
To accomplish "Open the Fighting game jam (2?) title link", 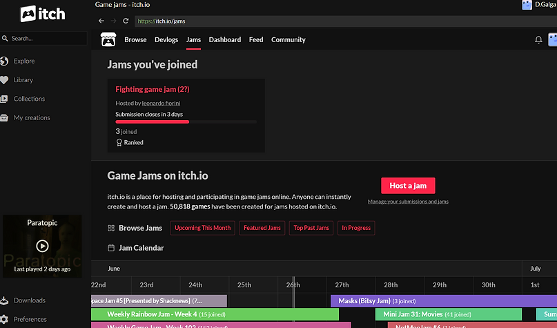I will coord(153,89).
